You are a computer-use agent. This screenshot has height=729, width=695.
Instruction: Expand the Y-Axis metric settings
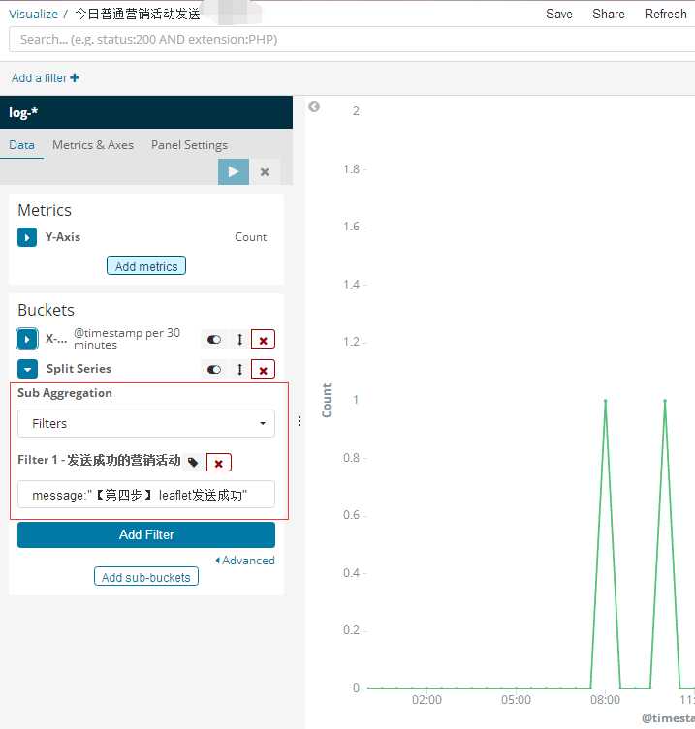click(27, 237)
